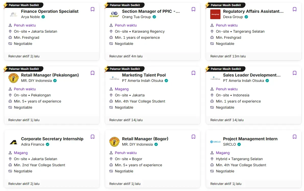Open the Project Management Intern job title

250,139
